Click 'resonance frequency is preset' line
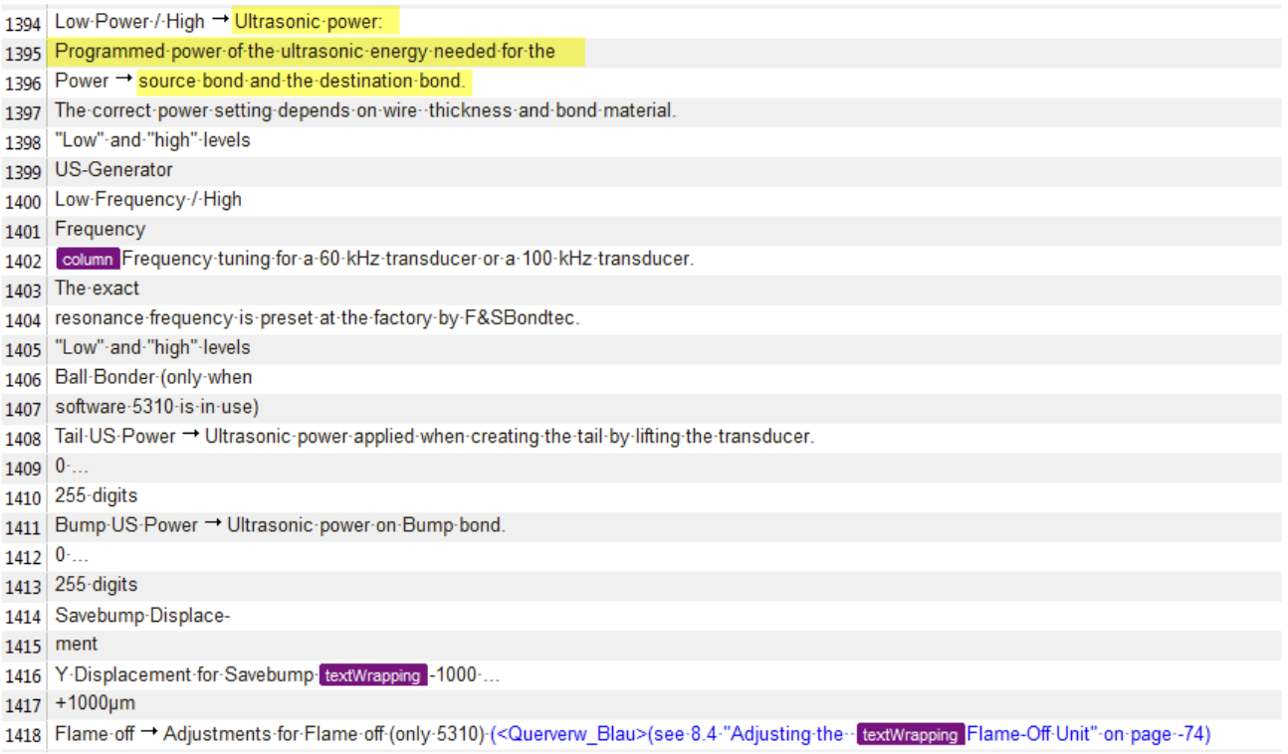The height and width of the screenshot is (754, 1288). (x=317, y=318)
